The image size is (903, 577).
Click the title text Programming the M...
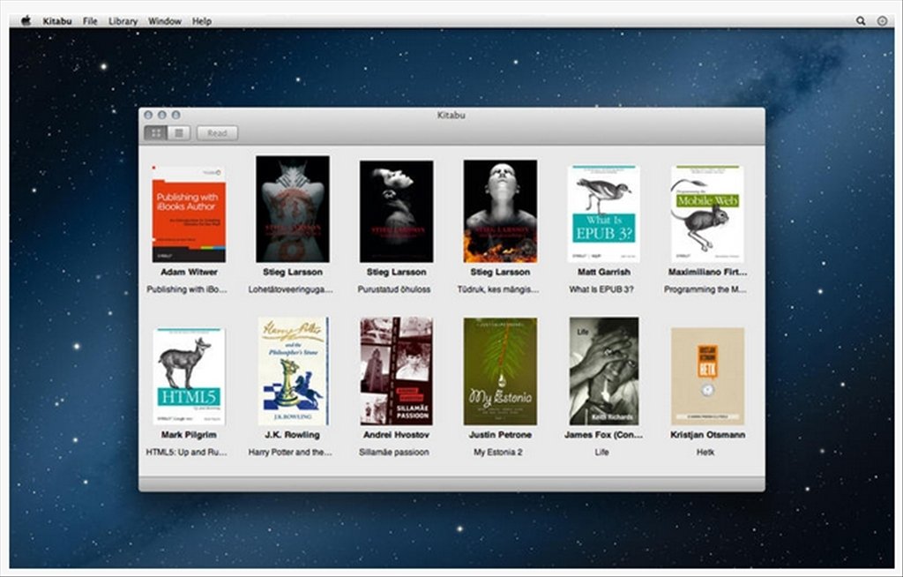705,289
